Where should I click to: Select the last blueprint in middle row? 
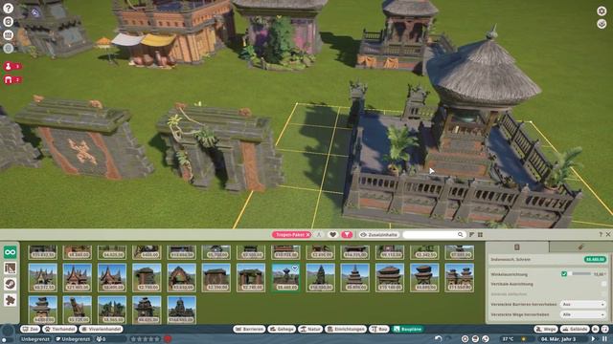coord(460,278)
